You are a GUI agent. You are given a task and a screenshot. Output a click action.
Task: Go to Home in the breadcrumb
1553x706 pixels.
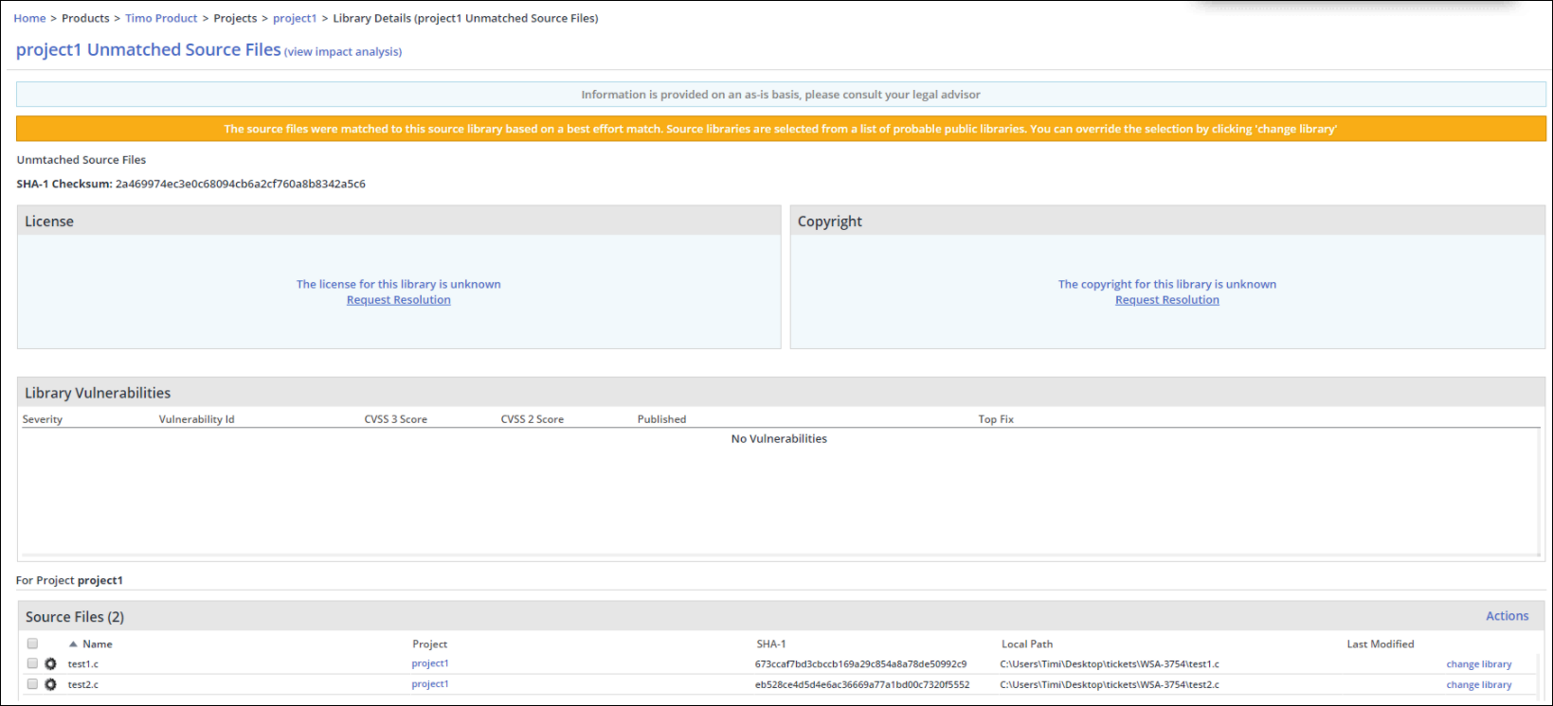[x=29, y=18]
